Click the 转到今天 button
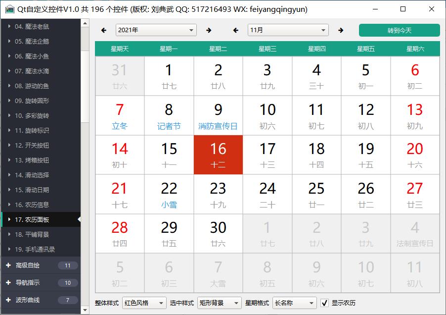 (x=399, y=30)
